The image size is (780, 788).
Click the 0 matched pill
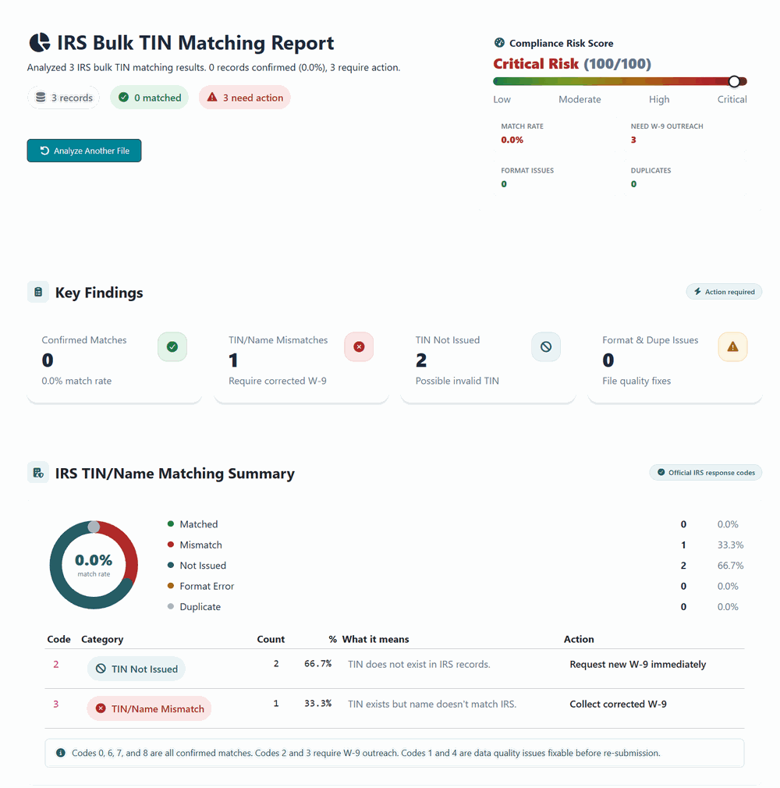(149, 98)
